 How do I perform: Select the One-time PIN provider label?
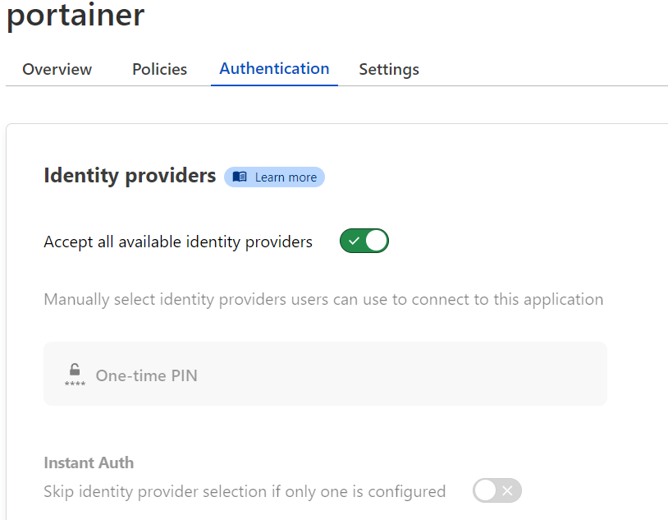tap(146, 375)
